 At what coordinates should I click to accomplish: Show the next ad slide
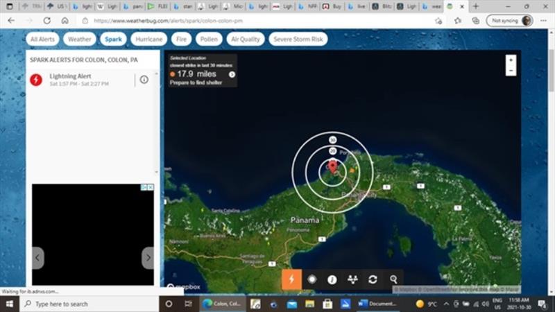pos(148,258)
